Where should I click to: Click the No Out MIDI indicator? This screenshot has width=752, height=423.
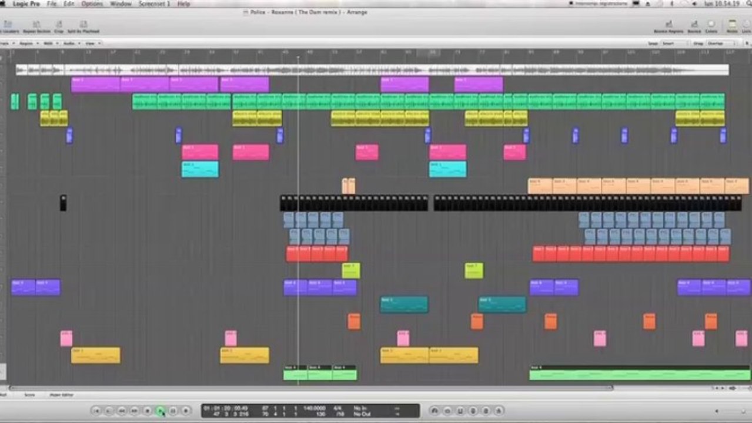pyautogui.click(x=361, y=414)
